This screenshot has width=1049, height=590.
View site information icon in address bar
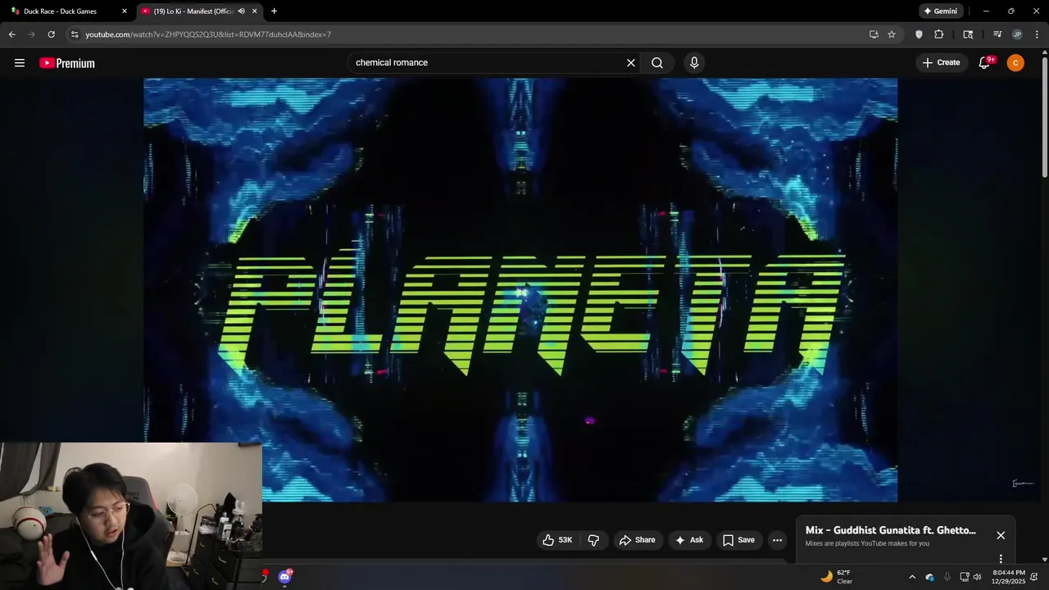(x=74, y=34)
